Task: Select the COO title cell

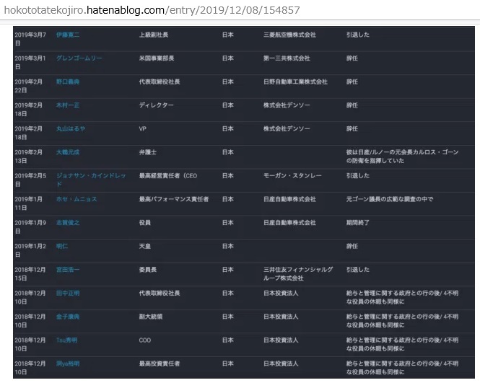Action: (x=145, y=340)
